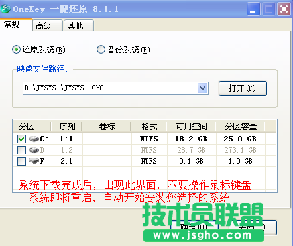Click the 卷标 column header

107,127
